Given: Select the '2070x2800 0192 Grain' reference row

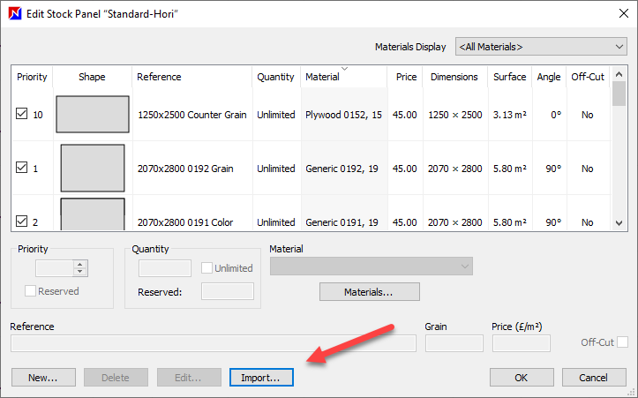Looking at the screenshot, I should tap(185, 169).
